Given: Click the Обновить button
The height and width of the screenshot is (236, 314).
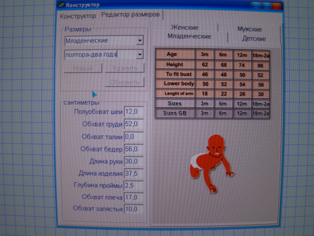Looking at the screenshot, I should click(125, 82).
